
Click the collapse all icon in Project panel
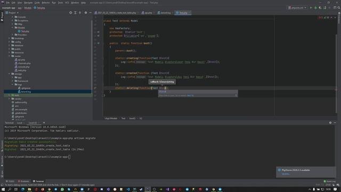[x=80, y=13]
